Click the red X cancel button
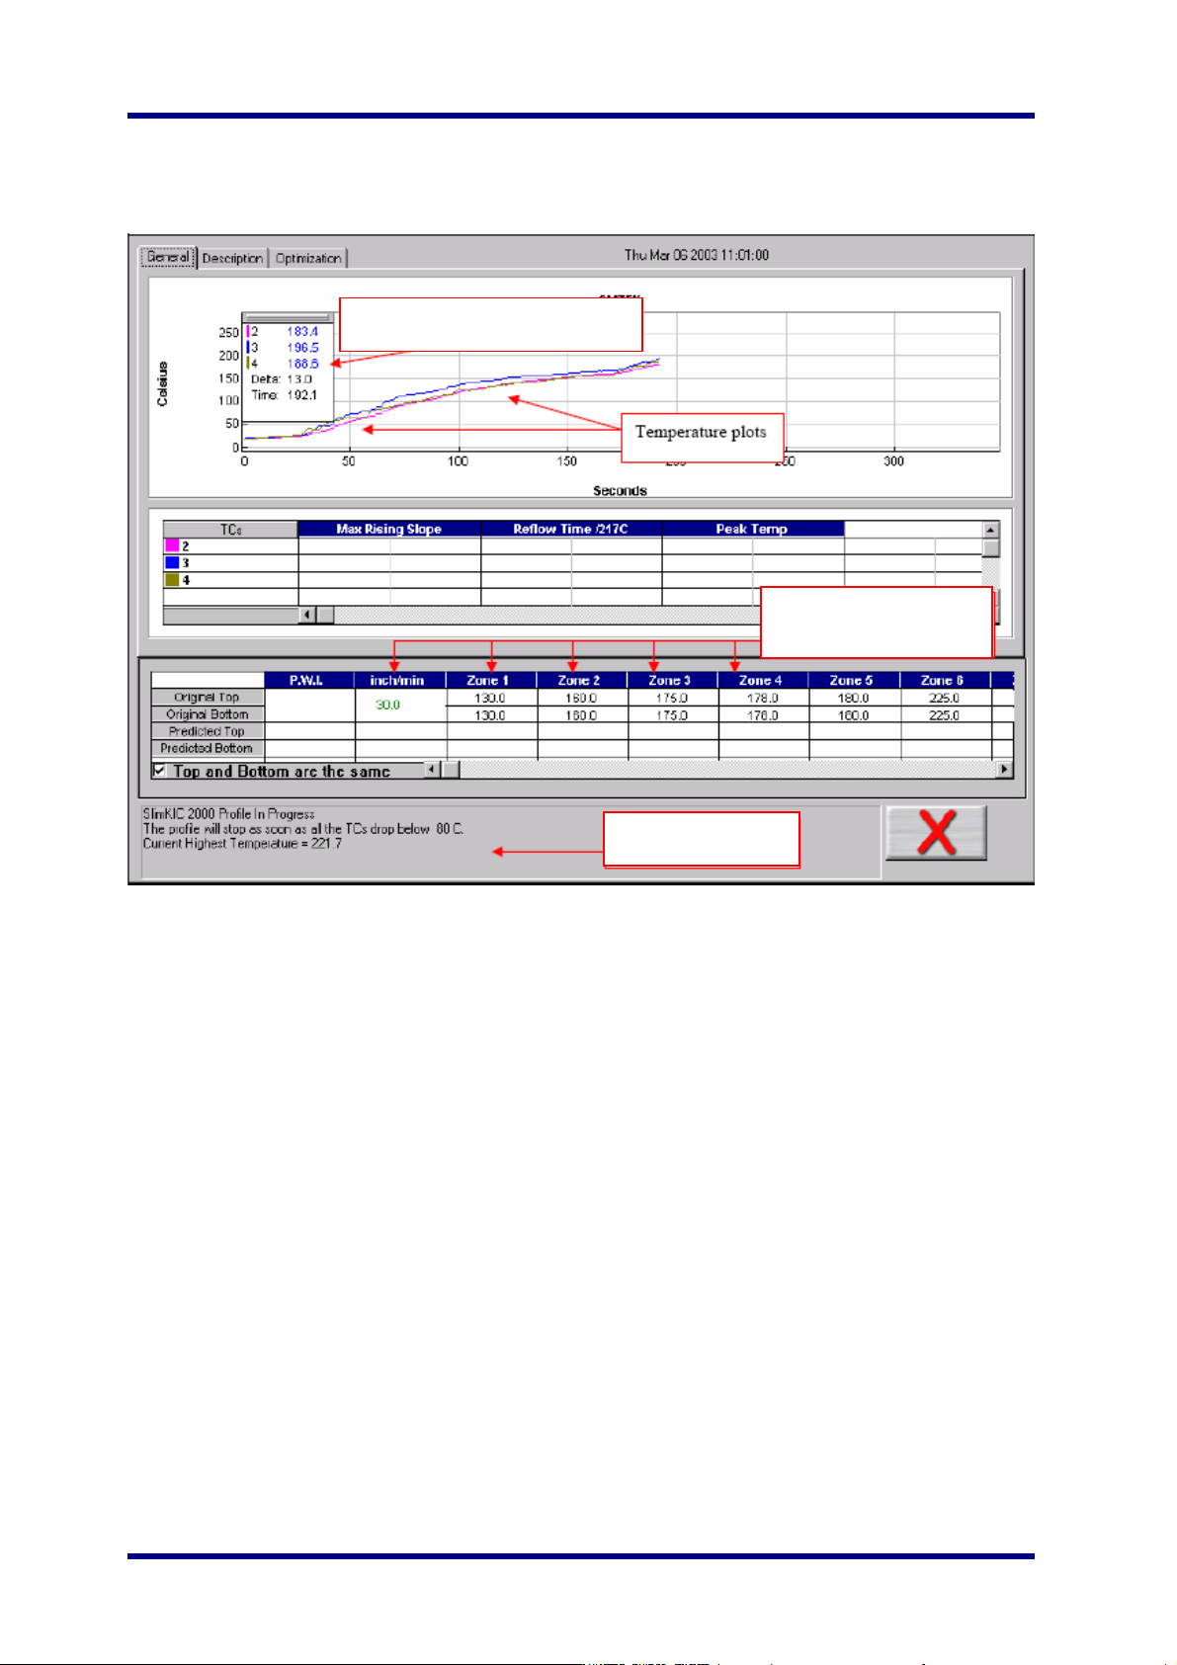Image resolution: width=1177 pixels, height=1665 pixels. click(935, 832)
